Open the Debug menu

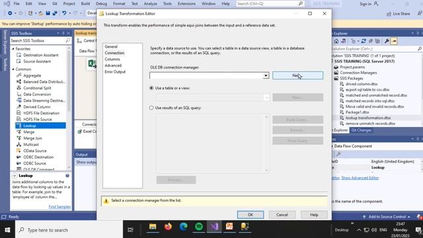coord(101,4)
